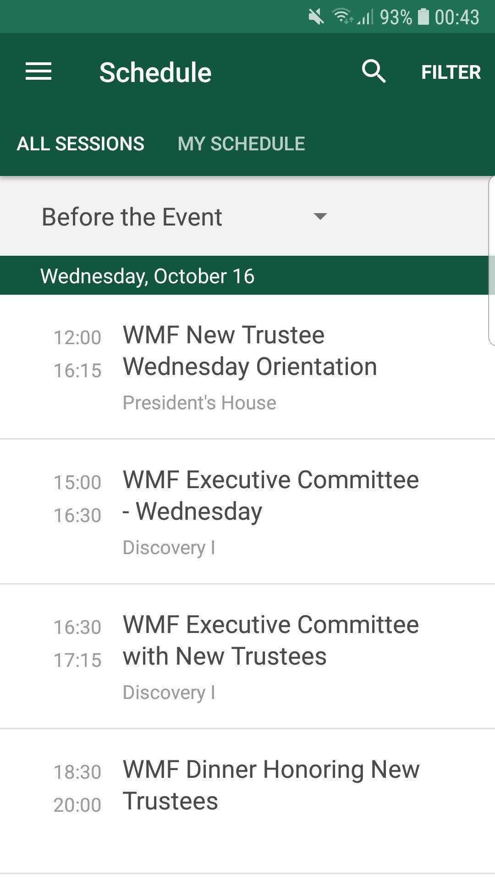The image size is (495, 880).
Task: Tap the battery status icon
Action: click(423, 17)
